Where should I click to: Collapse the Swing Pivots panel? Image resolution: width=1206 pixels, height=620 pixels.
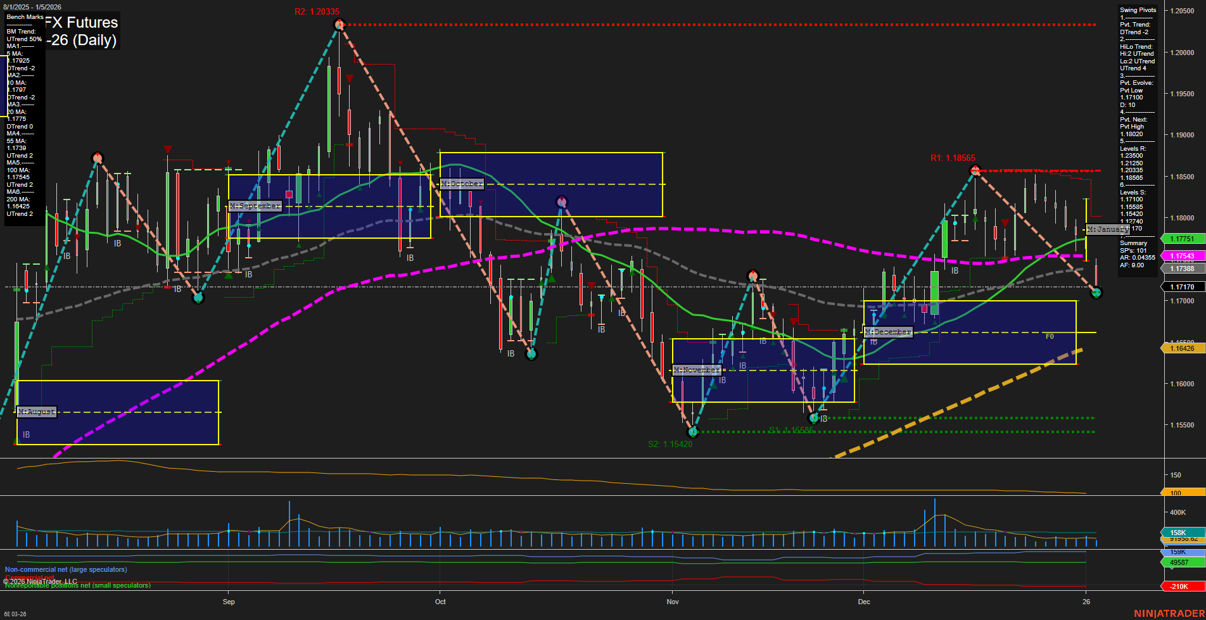pos(1137,9)
